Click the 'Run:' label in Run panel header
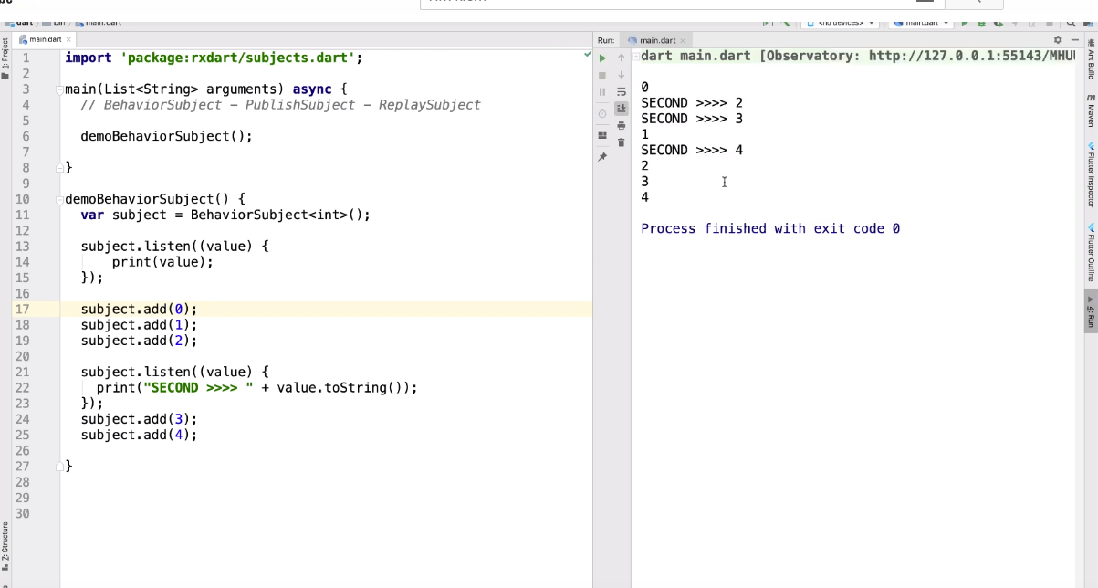1098x588 pixels. click(606, 40)
